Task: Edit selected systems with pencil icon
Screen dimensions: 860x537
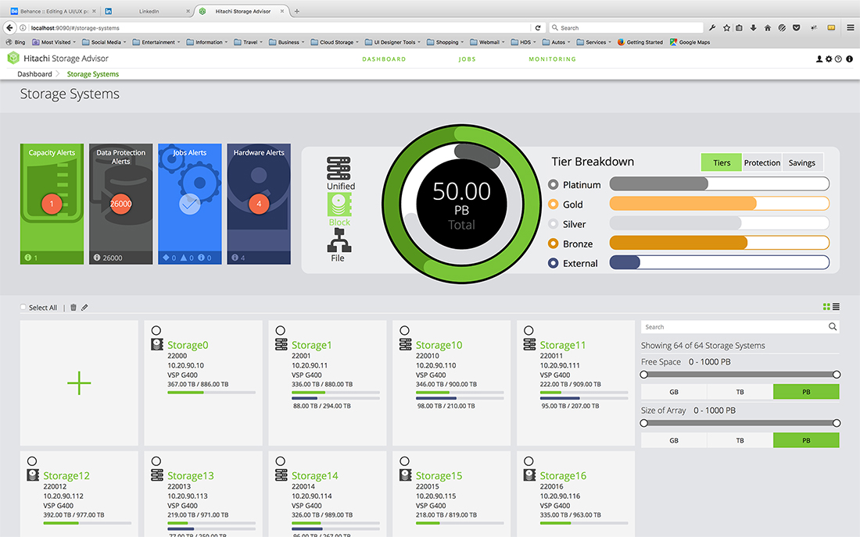Action: coord(84,307)
